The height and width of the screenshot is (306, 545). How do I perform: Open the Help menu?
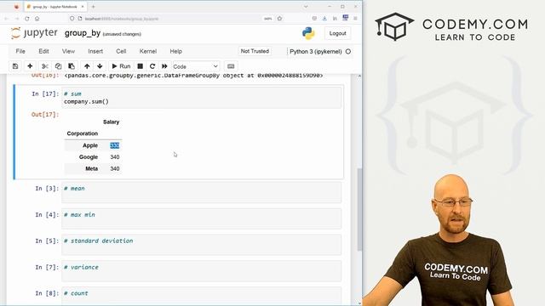(176, 51)
